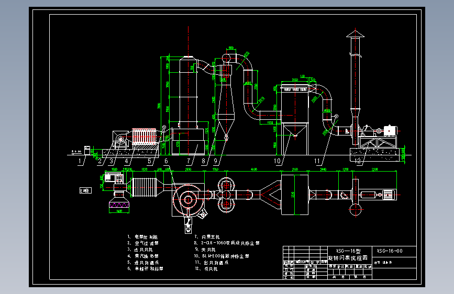Click the boxed view label left of plan view

[85, 190]
